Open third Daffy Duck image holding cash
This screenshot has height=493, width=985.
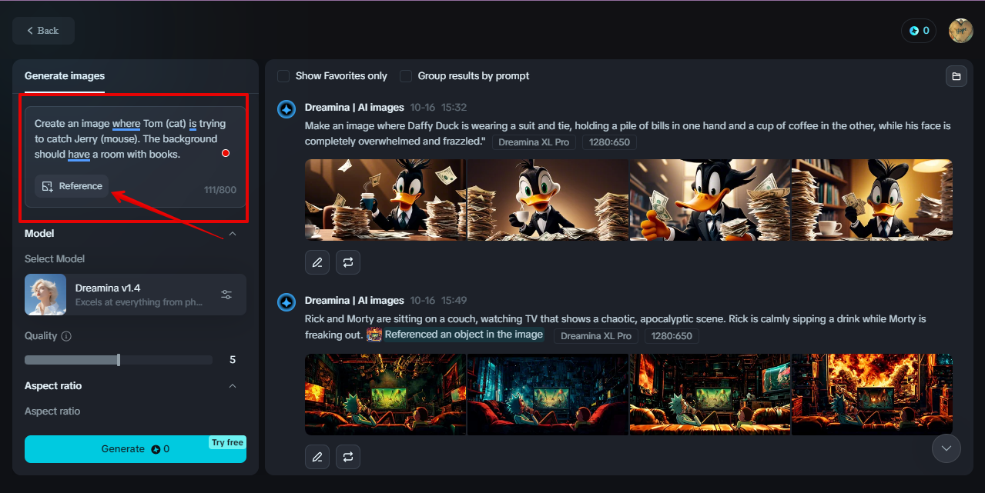(x=710, y=200)
